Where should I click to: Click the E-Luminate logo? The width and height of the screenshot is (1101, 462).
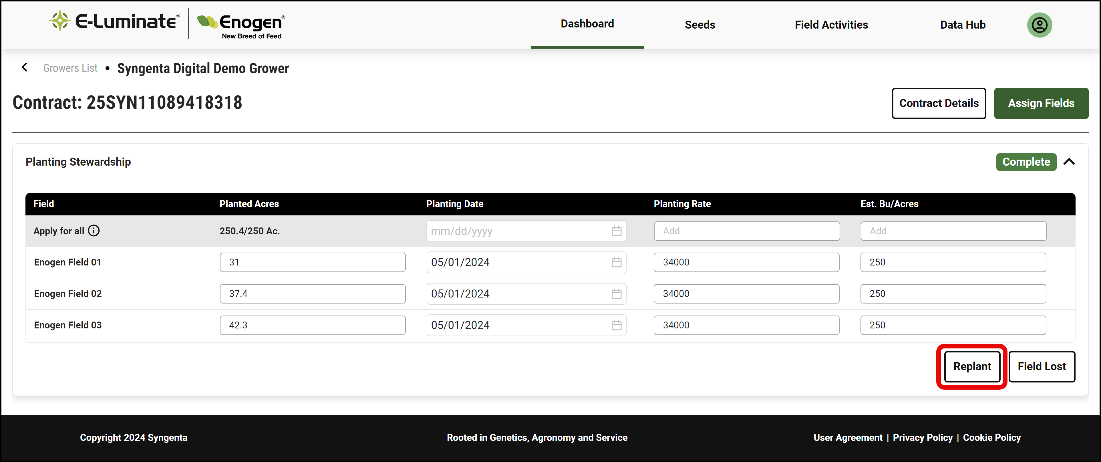click(114, 21)
